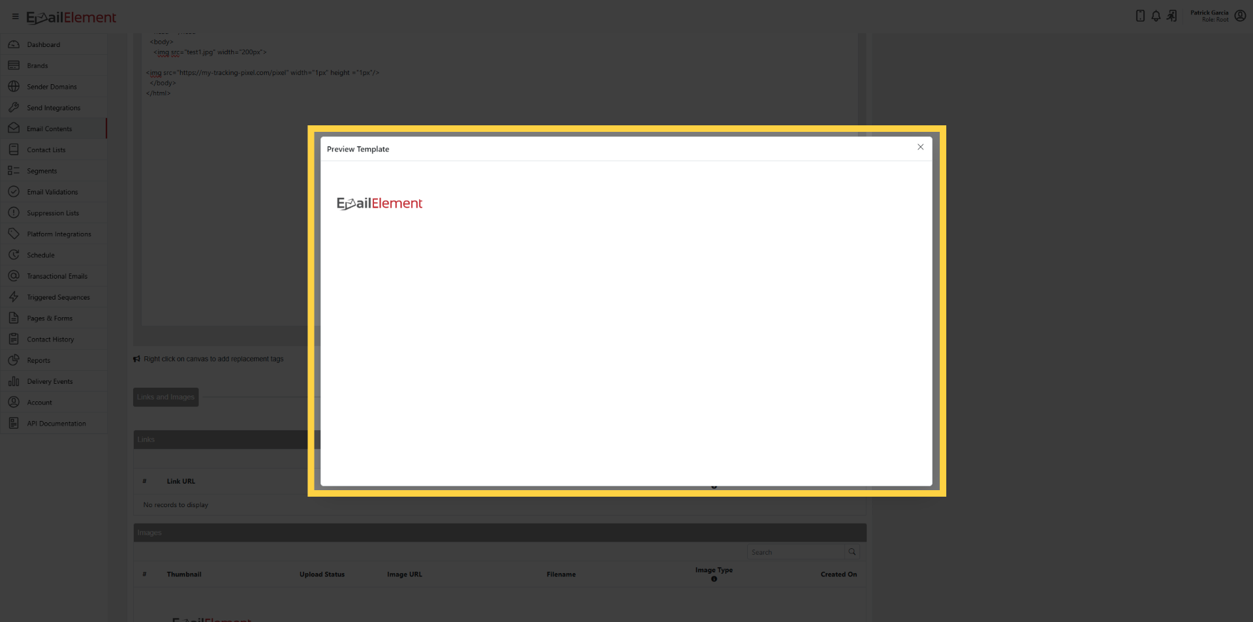Click the Send Integrations key icon
1253x622 pixels.
tap(14, 108)
